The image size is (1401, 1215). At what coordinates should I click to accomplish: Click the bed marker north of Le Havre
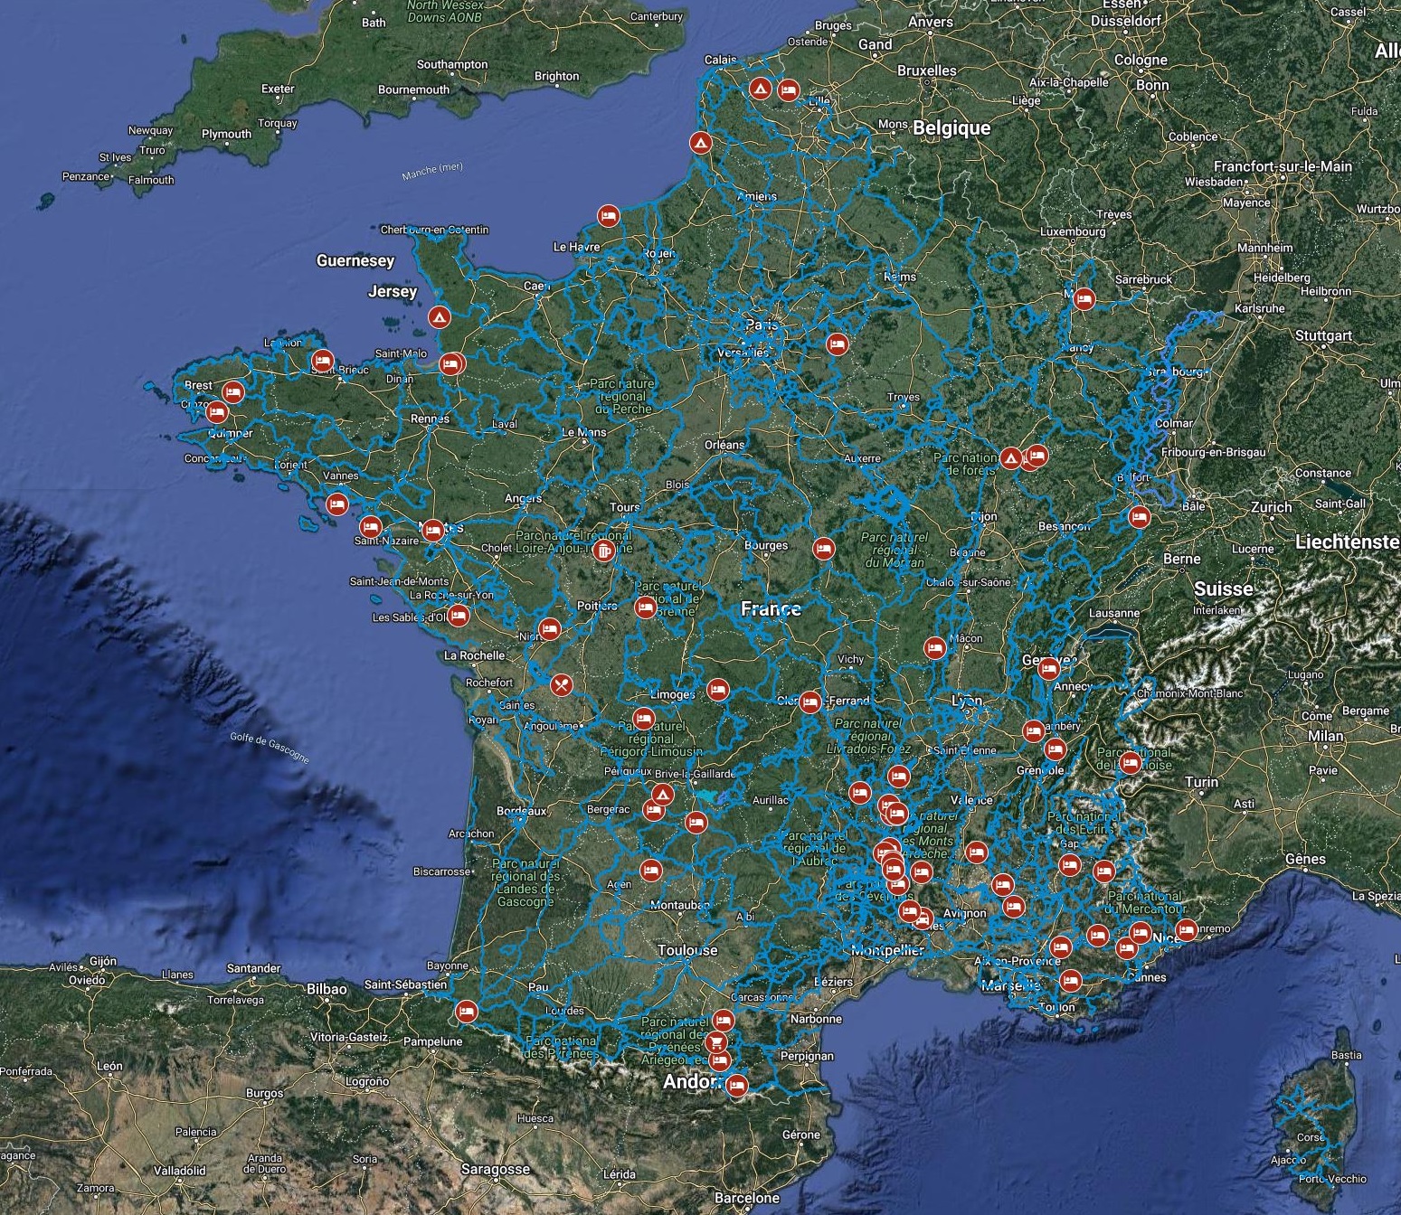pyautogui.click(x=608, y=215)
